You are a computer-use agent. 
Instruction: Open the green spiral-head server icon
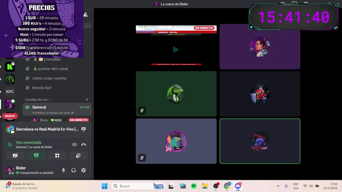10,79
